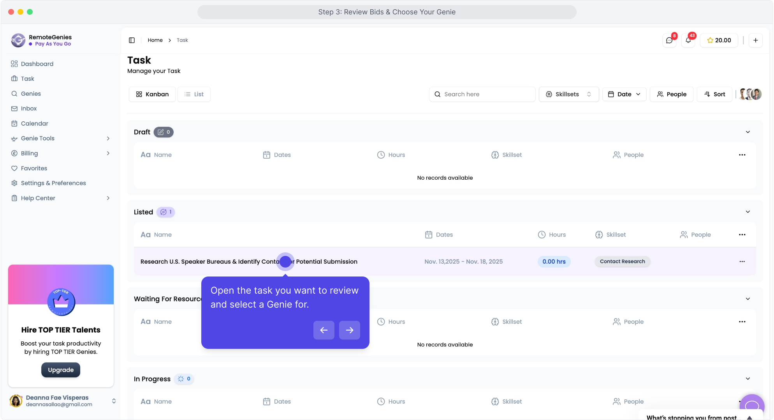Open the notifications bell icon
Screen dimensions: 774x420
[688, 40]
